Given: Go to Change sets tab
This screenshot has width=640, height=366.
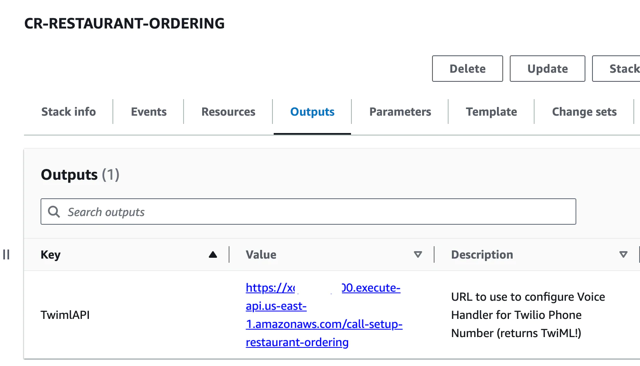Looking at the screenshot, I should (584, 112).
